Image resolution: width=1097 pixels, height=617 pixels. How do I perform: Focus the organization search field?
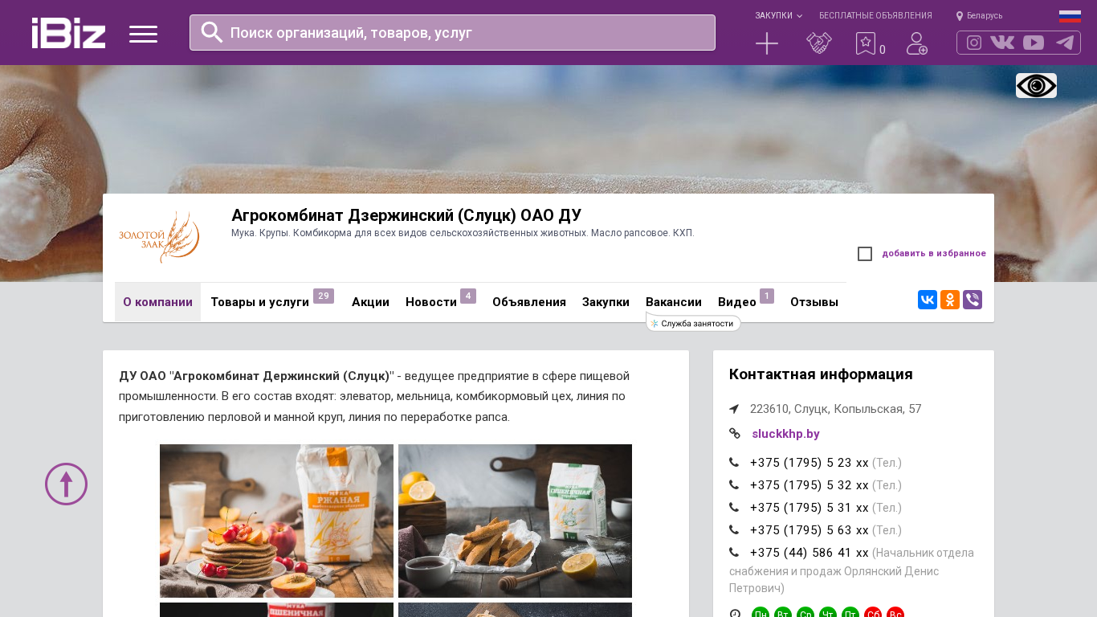(452, 33)
